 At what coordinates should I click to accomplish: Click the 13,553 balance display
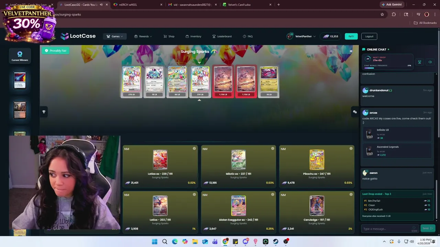pos(330,36)
